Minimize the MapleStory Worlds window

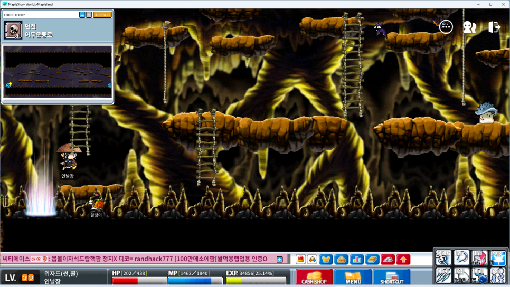[x=478, y=4]
